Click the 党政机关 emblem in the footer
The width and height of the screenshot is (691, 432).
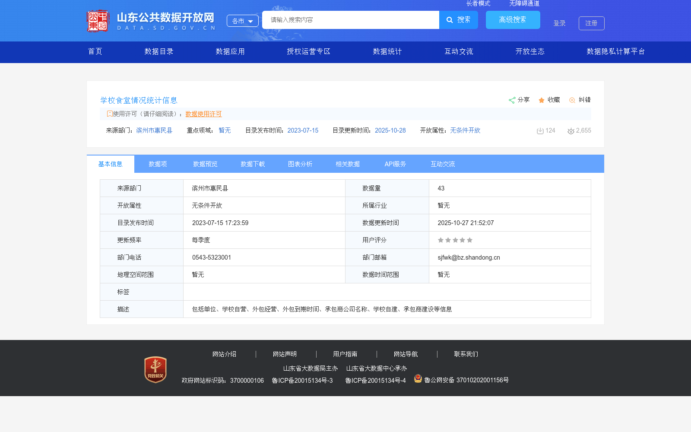tap(155, 370)
